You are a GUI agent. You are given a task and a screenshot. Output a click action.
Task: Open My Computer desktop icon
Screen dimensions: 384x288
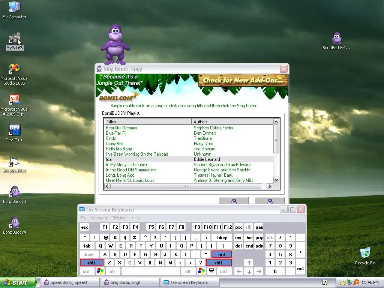[x=14, y=10]
